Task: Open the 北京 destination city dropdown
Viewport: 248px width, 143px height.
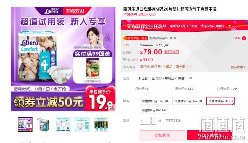Action: [160, 78]
